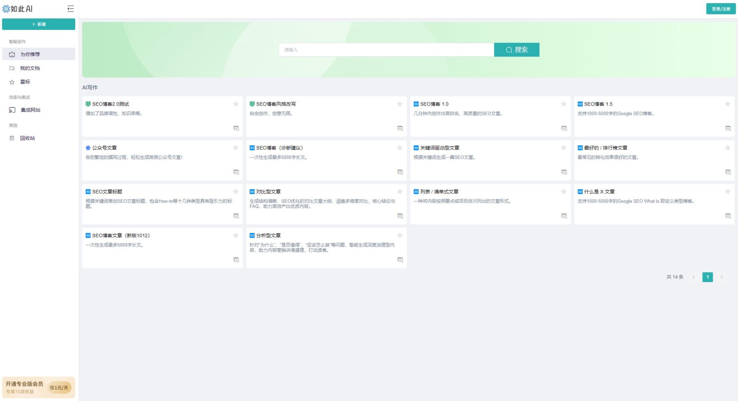738x401 pixels.
Task: Go to the previous page arrow in pagination
Action: click(693, 277)
